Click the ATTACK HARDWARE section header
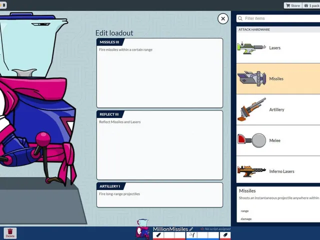This screenshot has height=240, width=320. (278, 29)
